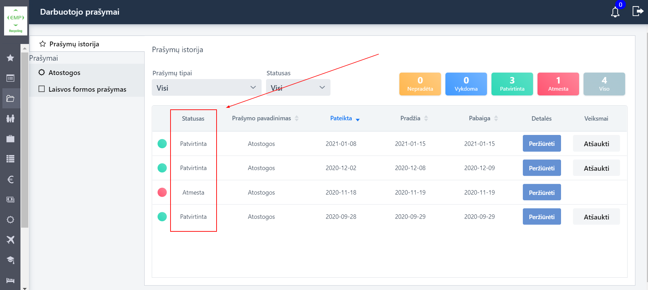Viewport: 648px width, 290px height.
Task: Click the notification bell icon
Action: pos(615,12)
